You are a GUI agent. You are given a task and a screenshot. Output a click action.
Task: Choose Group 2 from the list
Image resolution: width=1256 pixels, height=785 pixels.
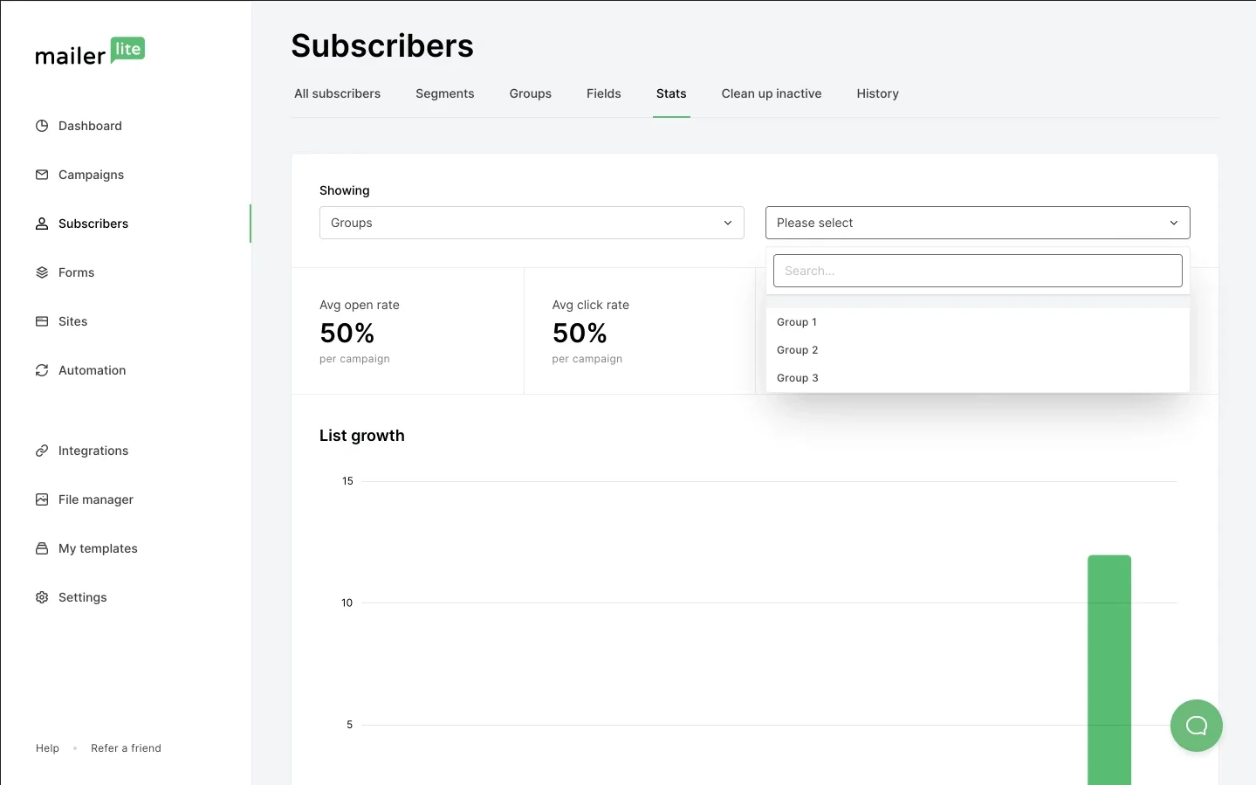(x=978, y=350)
